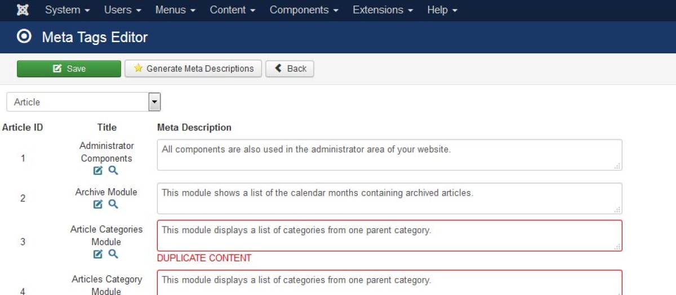Click the Article Categories Module description field

tap(389, 235)
